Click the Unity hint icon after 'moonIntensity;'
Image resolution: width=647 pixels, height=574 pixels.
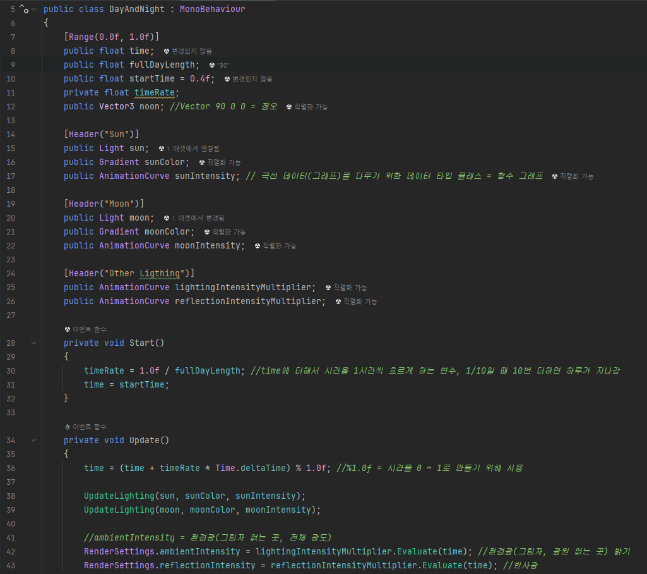[x=258, y=246]
